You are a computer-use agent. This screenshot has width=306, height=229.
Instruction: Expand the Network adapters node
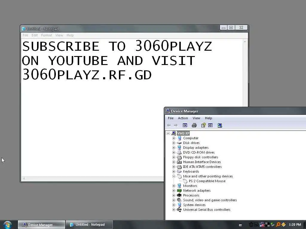[x=174, y=191]
